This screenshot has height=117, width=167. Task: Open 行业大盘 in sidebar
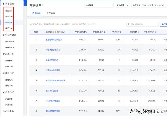[9, 17]
